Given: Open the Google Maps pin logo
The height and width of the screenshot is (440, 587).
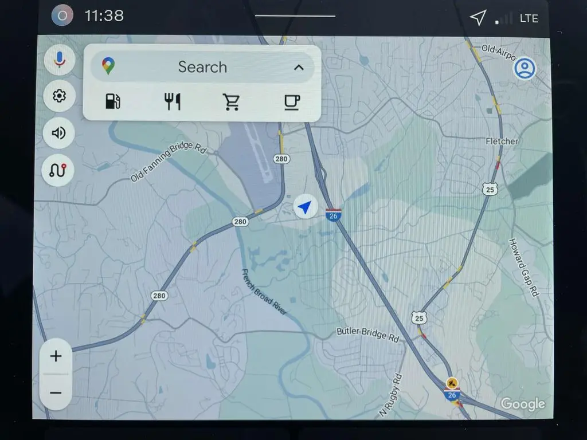Looking at the screenshot, I should pos(108,66).
